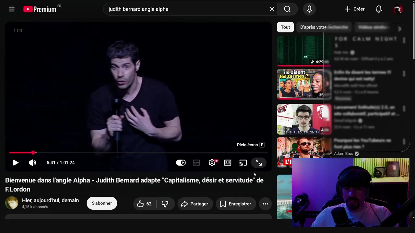Open the Hier, aujourd'hui, demain channel

[50, 200]
